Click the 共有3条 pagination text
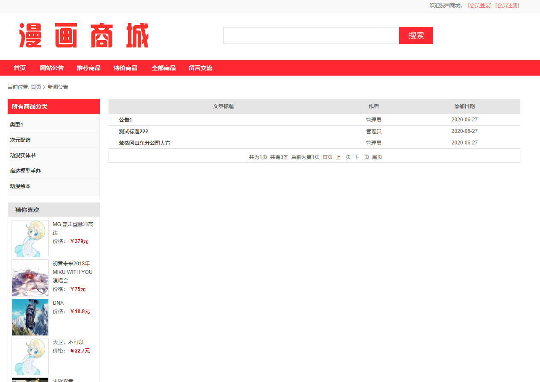540x382 pixels. click(279, 157)
